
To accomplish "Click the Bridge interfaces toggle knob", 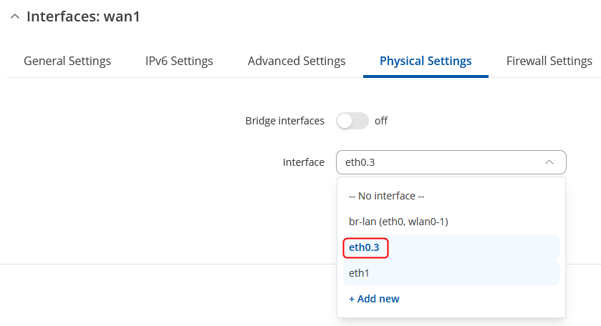I will point(345,121).
